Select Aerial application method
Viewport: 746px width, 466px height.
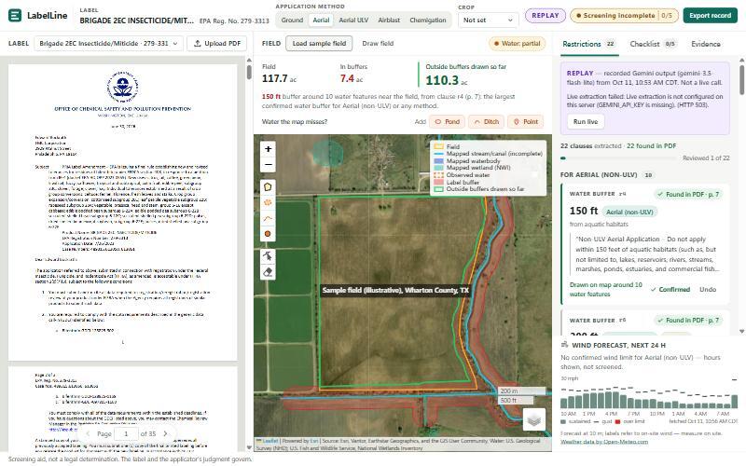click(321, 20)
